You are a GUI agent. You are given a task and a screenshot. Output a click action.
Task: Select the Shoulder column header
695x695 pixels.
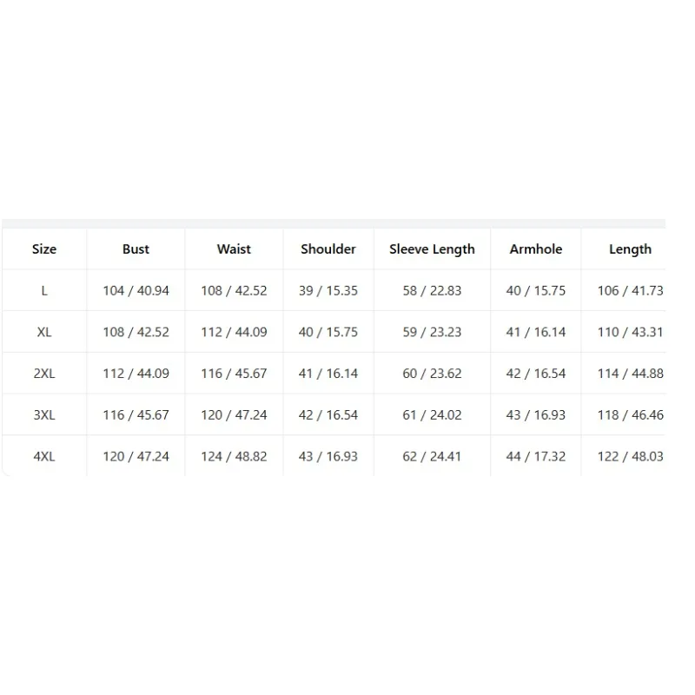click(x=328, y=249)
